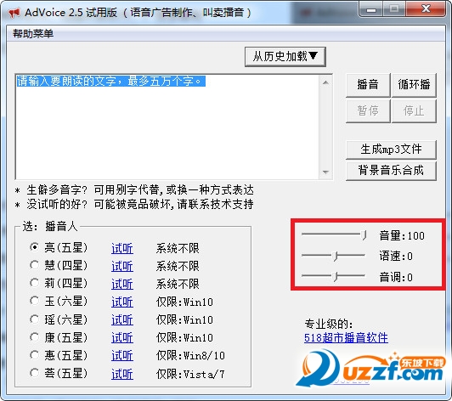
Task: Minimize the AdVoice window
Action: tap(371, 9)
